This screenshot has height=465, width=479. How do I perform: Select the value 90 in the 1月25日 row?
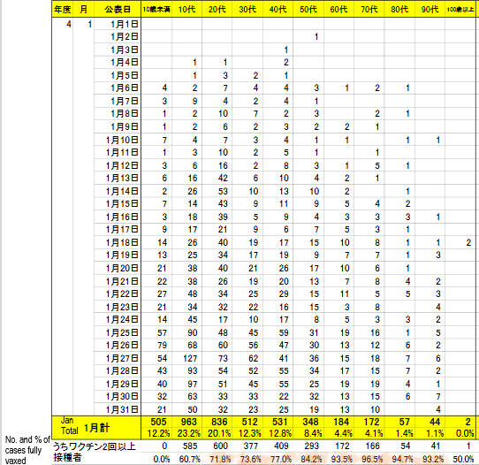coord(192,332)
